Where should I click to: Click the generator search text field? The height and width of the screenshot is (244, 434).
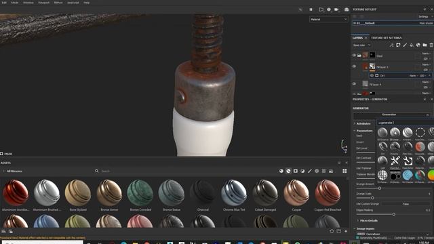coord(406,123)
